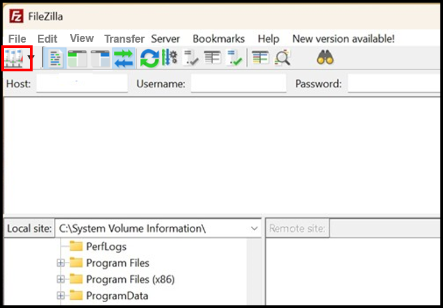The width and height of the screenshot is (443, 308).
Task: Open the Site Manager dropdown arrow
Action: (31, 58)
